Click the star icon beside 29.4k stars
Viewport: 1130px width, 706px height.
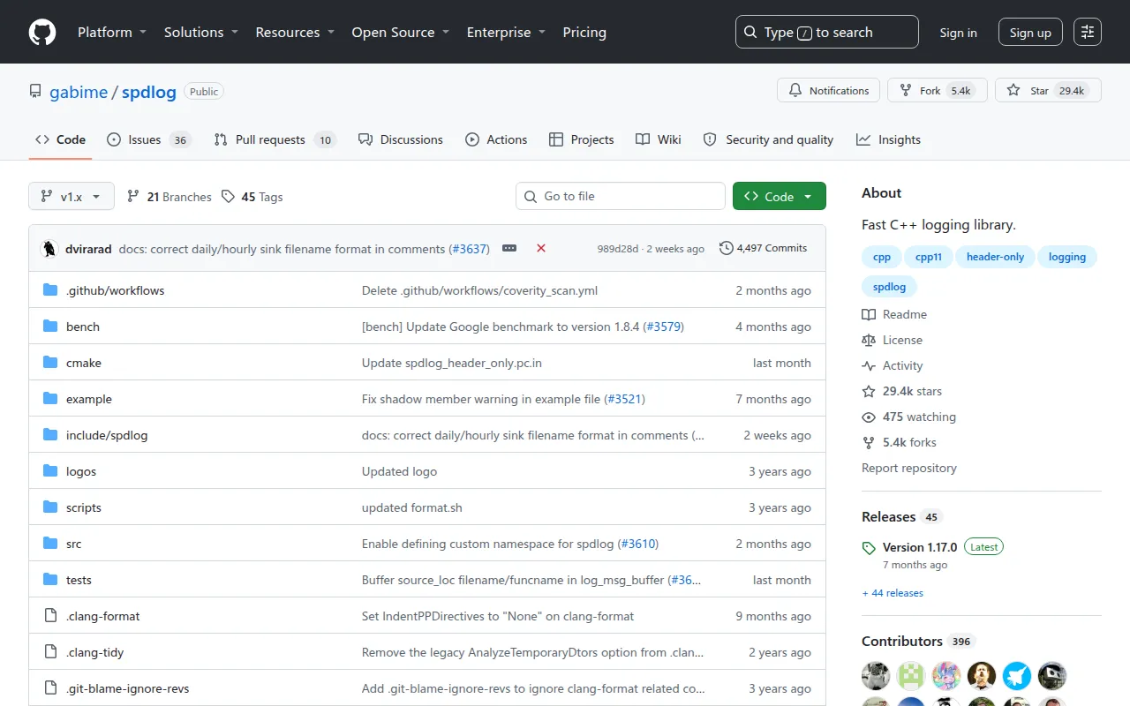click(x=869, y=391)
